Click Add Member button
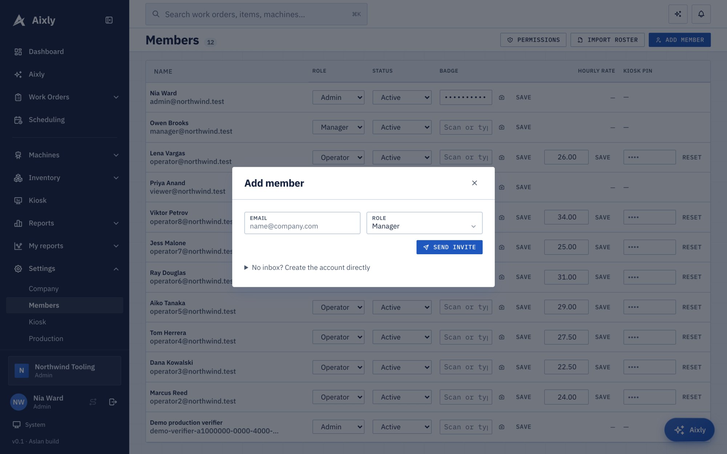 pos(679,40)
